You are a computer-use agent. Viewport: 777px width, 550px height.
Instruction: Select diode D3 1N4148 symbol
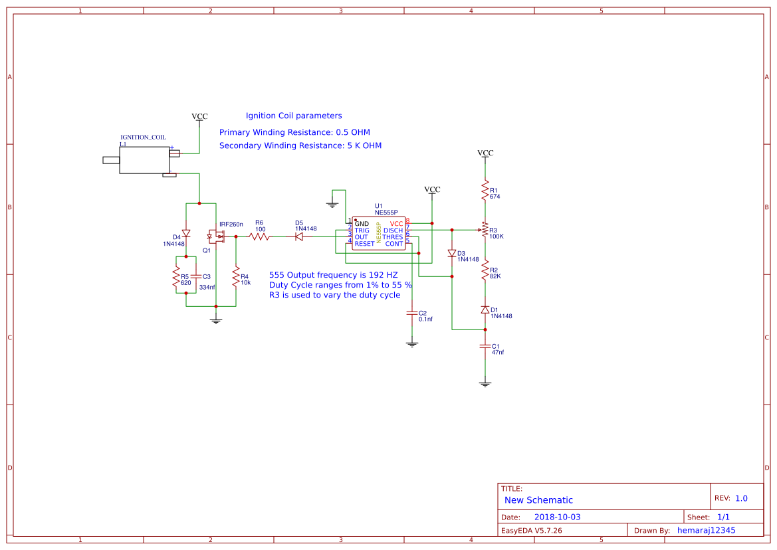(452, 253)
